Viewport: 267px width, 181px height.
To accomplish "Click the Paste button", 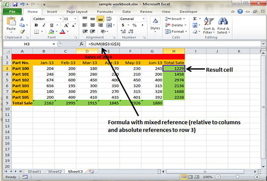I will (11, 25).
